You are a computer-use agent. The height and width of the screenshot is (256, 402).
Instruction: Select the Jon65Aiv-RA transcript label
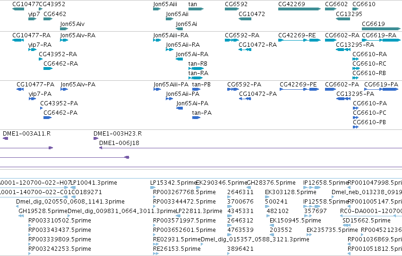(x=78, y=35)
